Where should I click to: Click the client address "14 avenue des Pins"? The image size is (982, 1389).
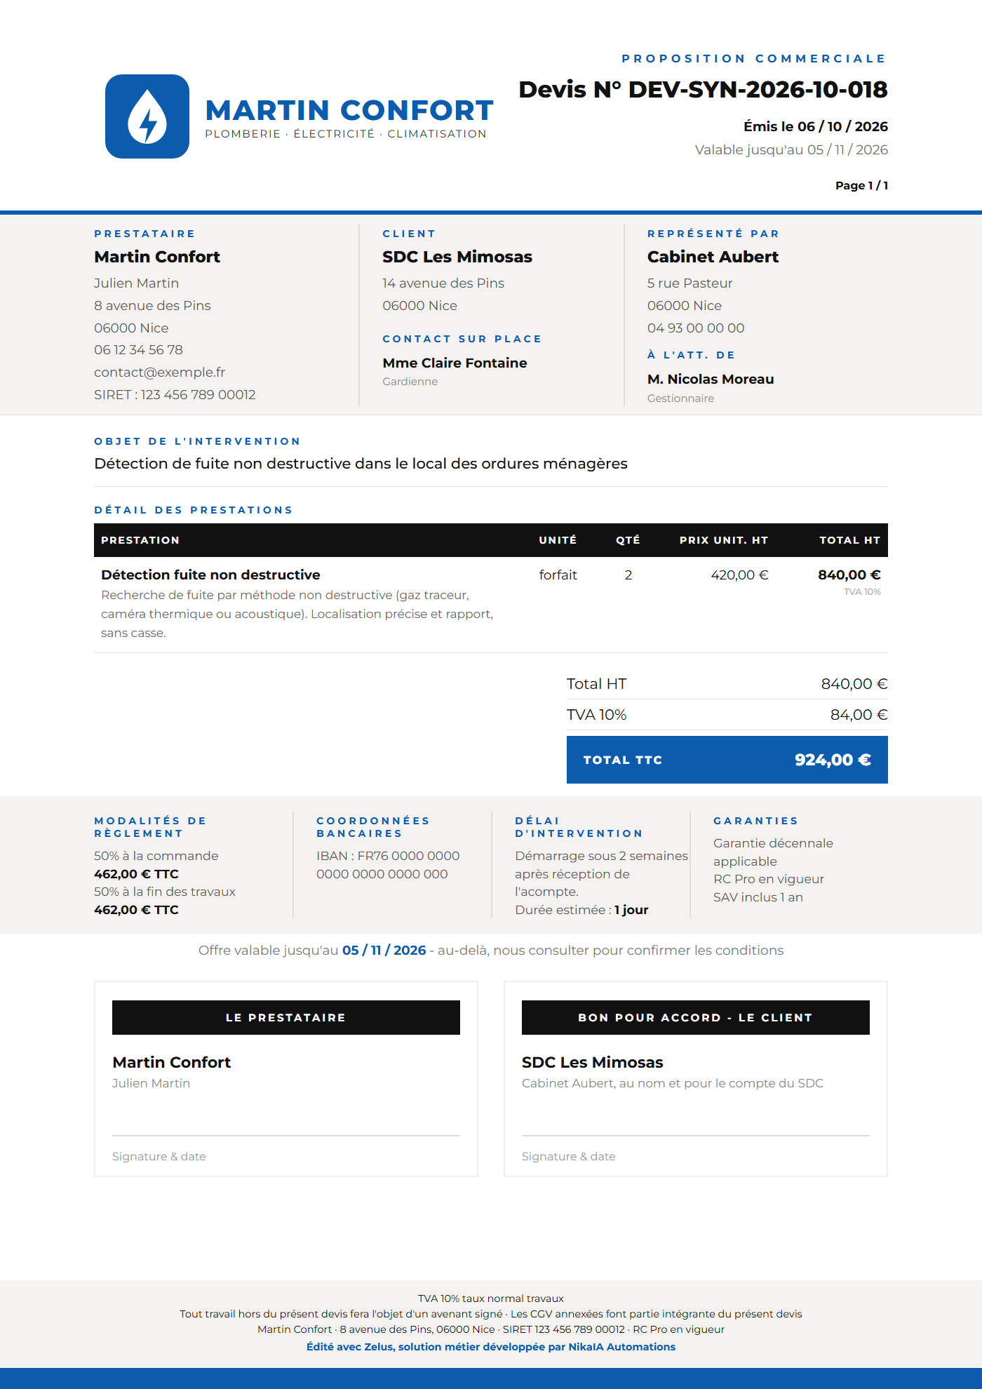point(443,283)
